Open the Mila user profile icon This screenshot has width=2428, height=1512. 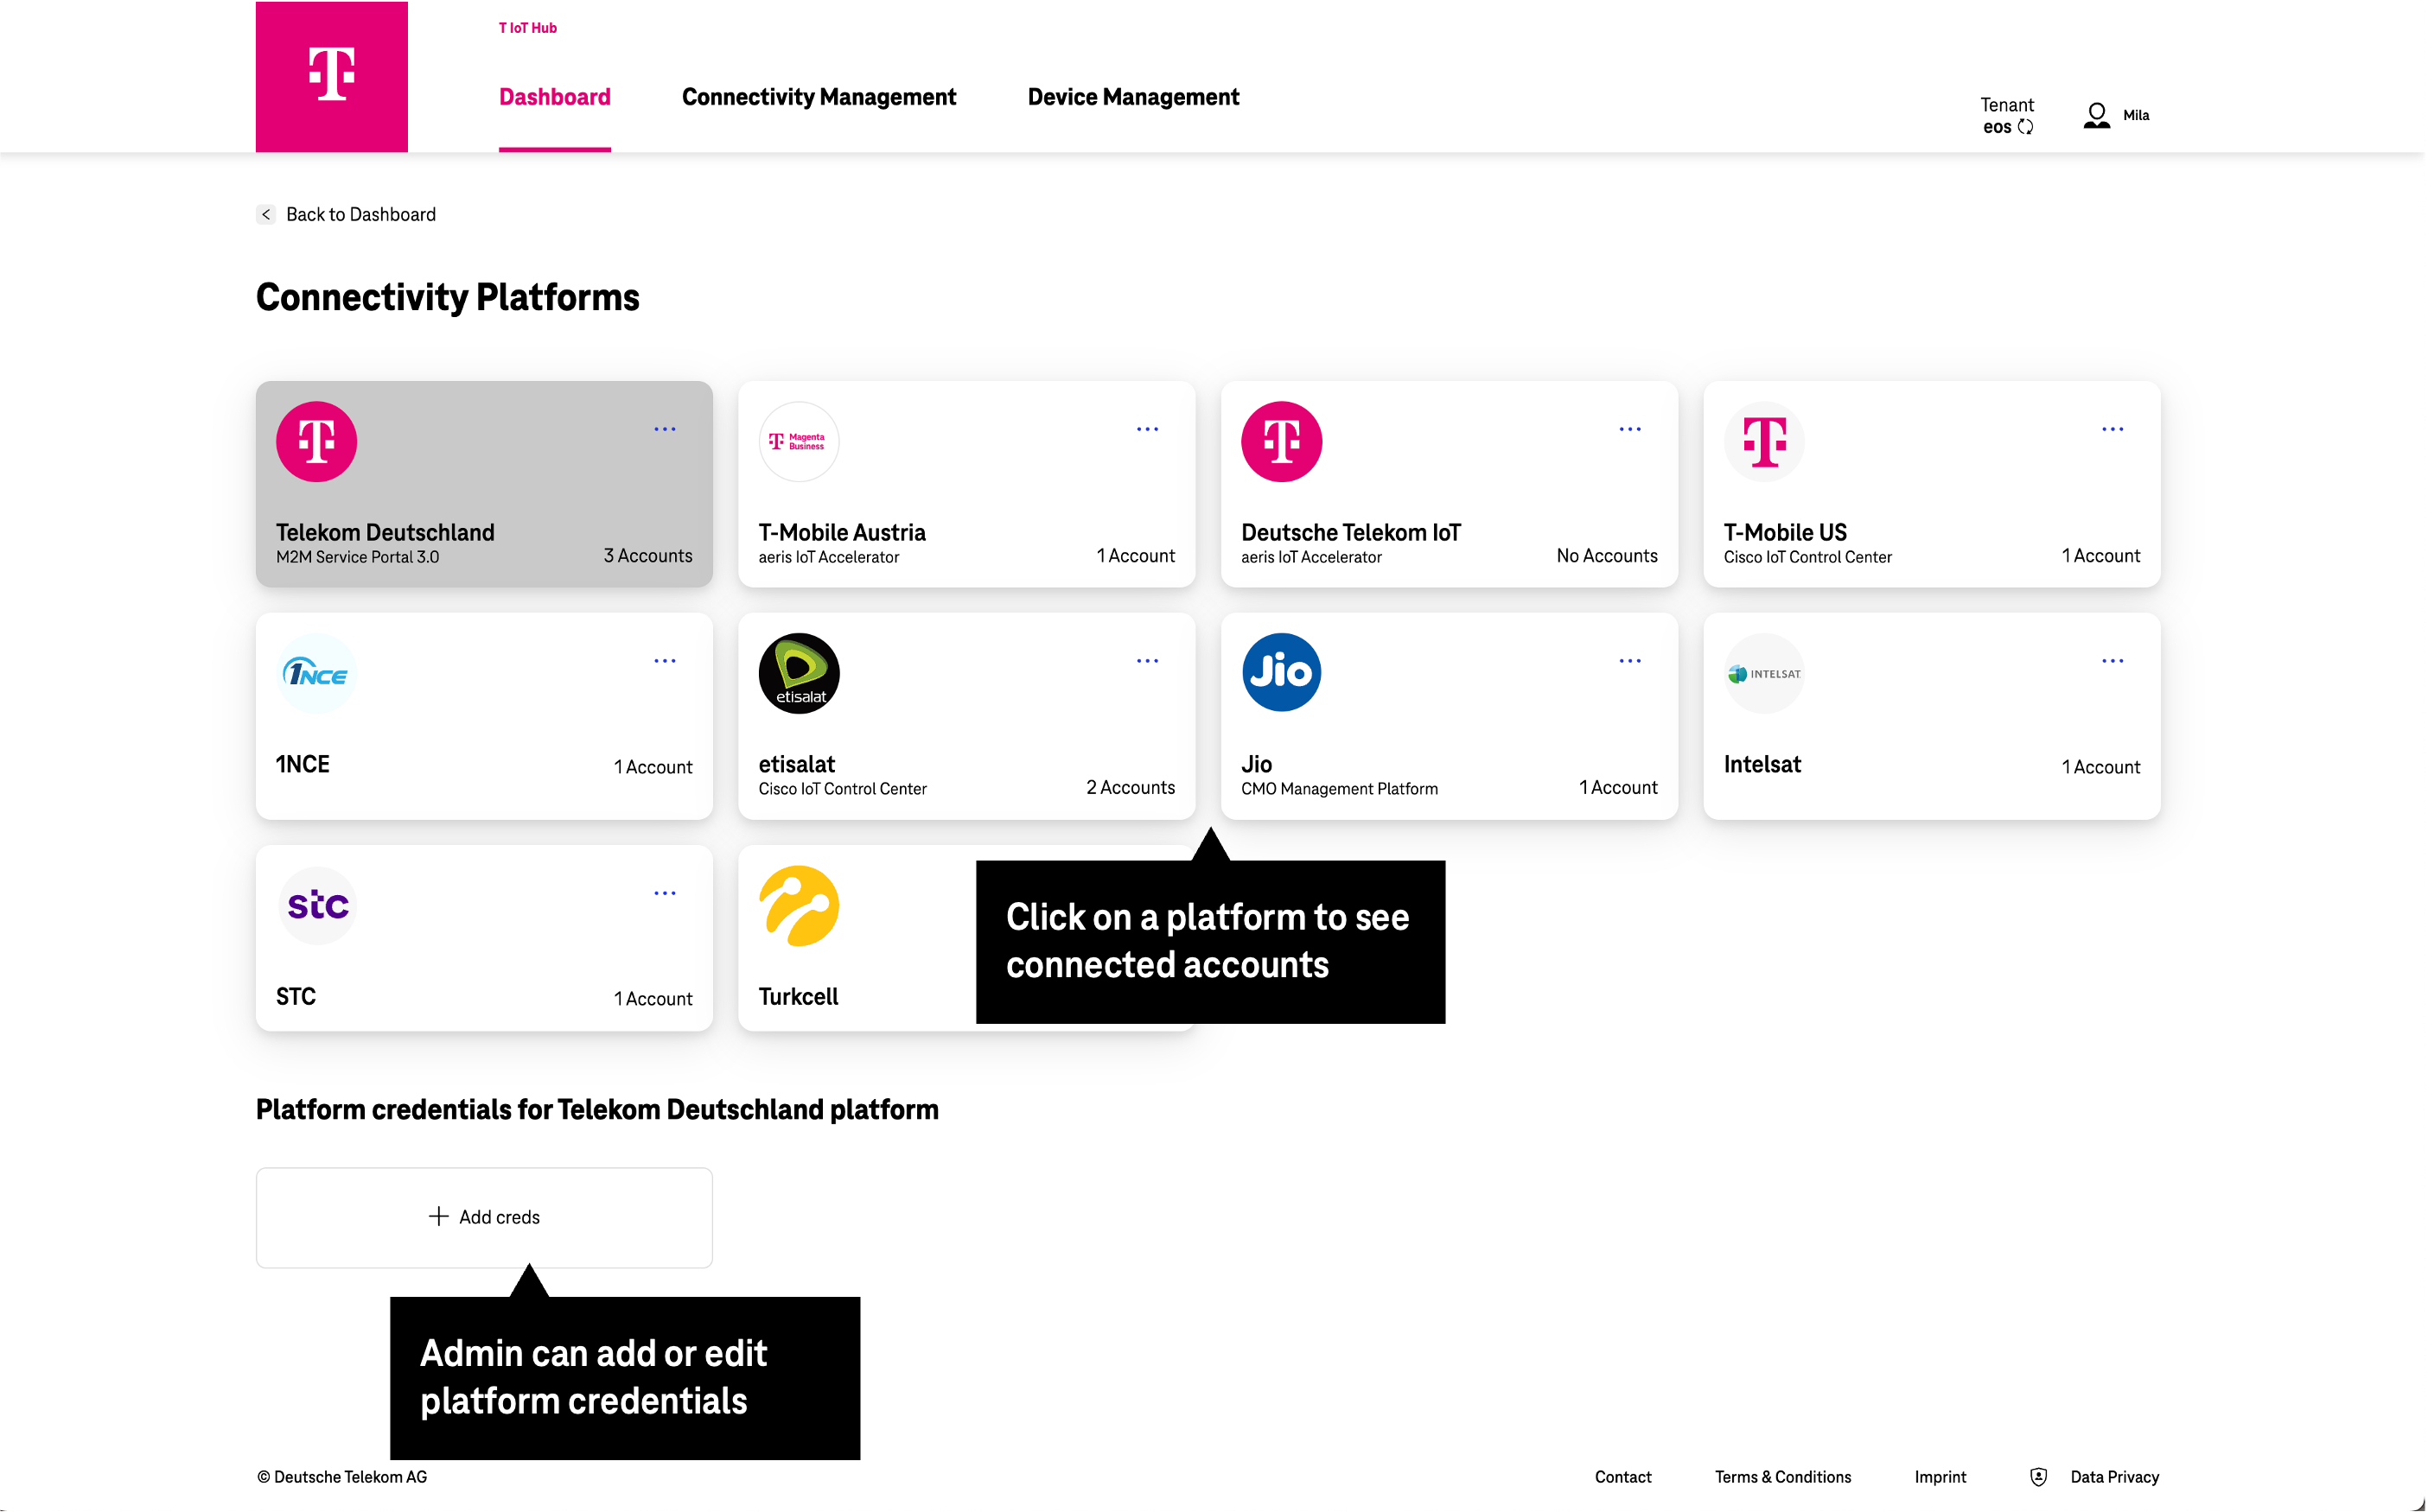(x=2096, y=116)
